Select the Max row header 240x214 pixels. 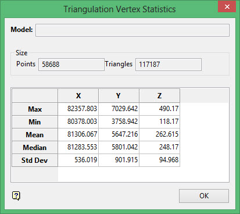[35, 109]
